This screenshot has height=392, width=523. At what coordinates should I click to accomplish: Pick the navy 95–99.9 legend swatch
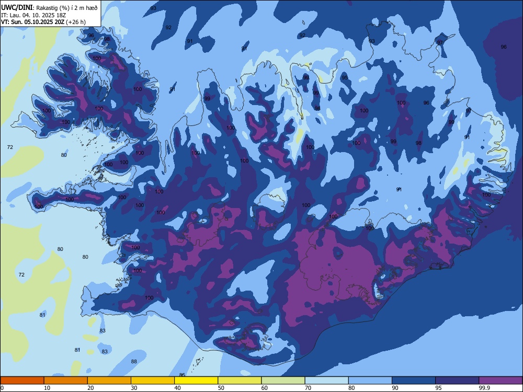point(457,381)
